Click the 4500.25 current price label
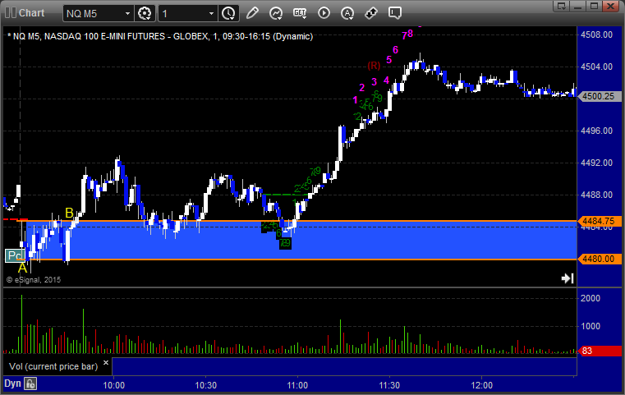The height and width of the screenshot is (395, 625). point(599,96)
